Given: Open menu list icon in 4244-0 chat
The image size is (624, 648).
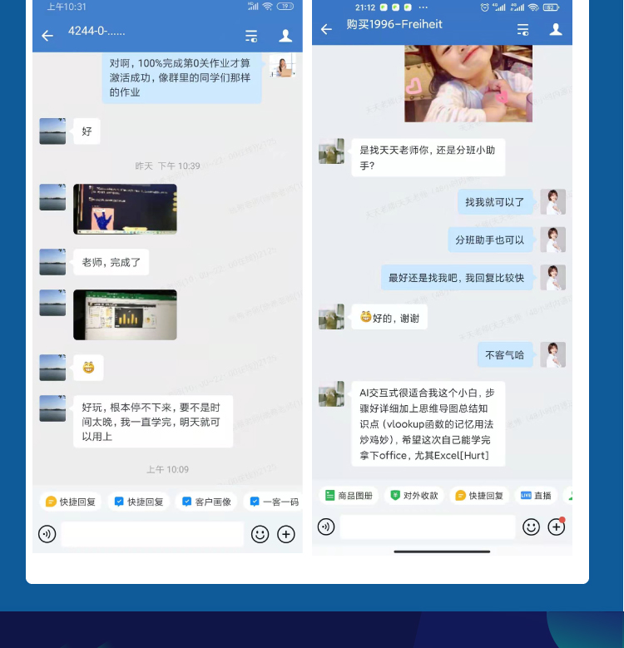Looking at the screenshot, I should tap(251, 36).
